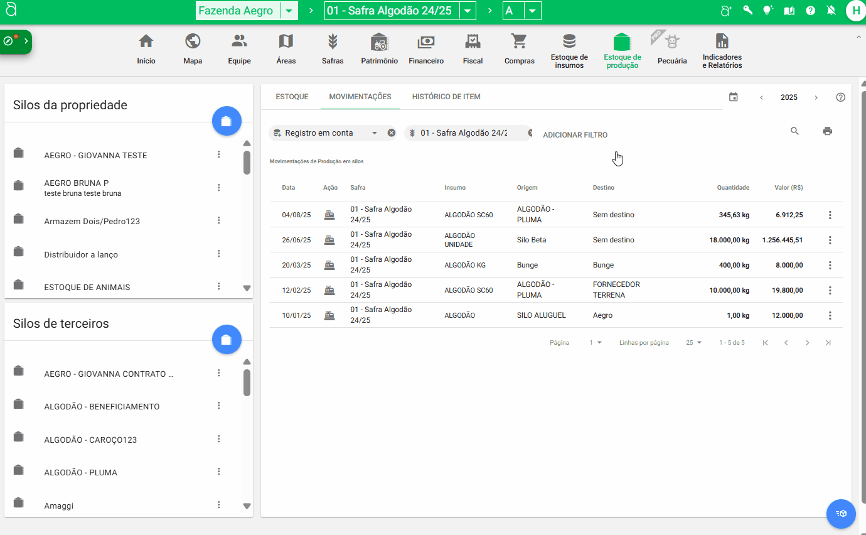
Task: Open the calendar date picker icon
Action: 733,97
